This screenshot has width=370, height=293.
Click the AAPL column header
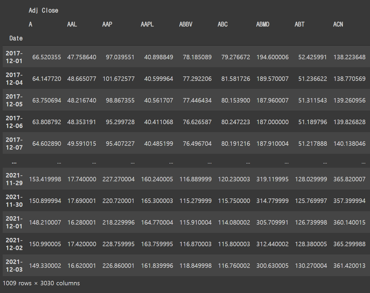pyautogui.click(x=147, y=24)
